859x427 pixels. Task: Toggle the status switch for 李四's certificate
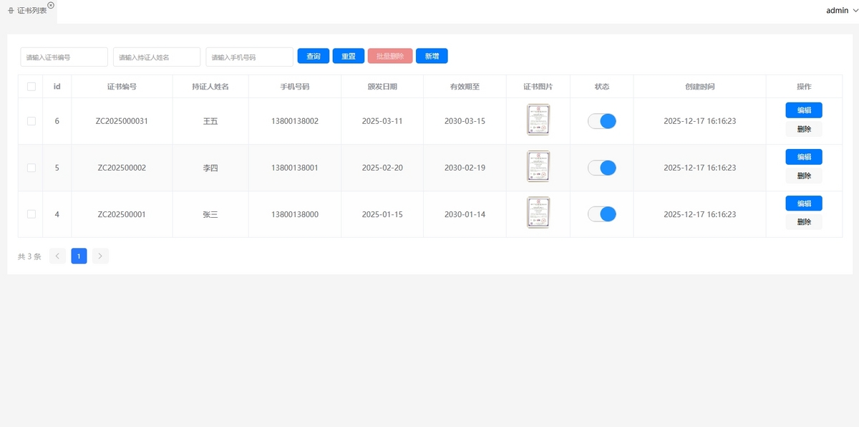tap(601, 168)
